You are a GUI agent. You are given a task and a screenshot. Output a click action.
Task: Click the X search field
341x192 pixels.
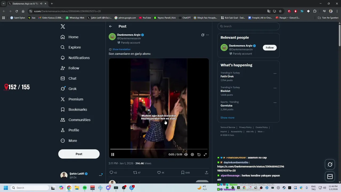click(x=249, y=26)
